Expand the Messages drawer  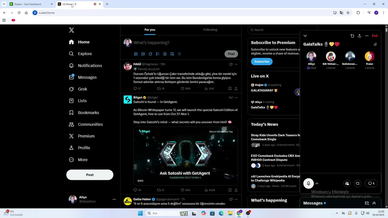374,203
